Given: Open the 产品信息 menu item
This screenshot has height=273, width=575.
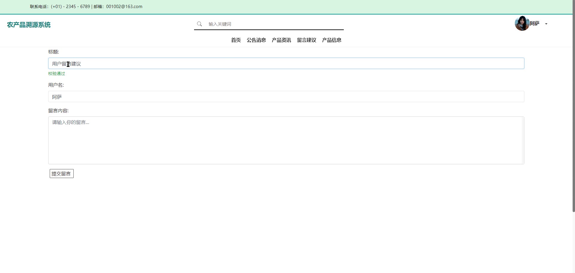Looking at the screenshot, I should pos(332,40).
